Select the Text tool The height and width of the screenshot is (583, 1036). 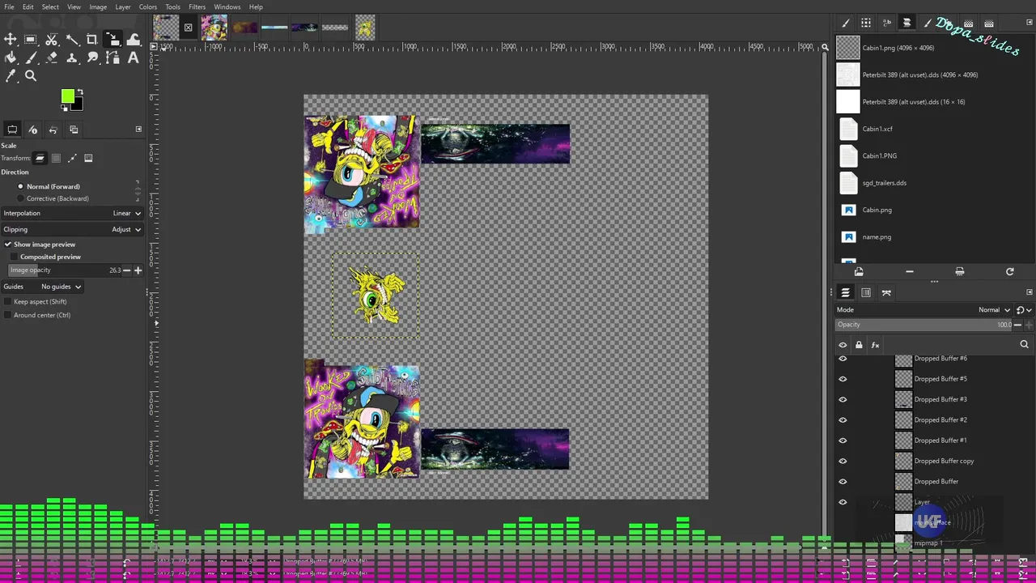click(x=134, y=57)
